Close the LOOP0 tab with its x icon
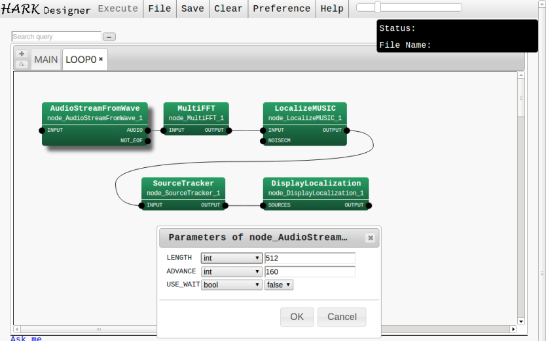This screenshot has width=546, height=341. [x=101, y=59]
